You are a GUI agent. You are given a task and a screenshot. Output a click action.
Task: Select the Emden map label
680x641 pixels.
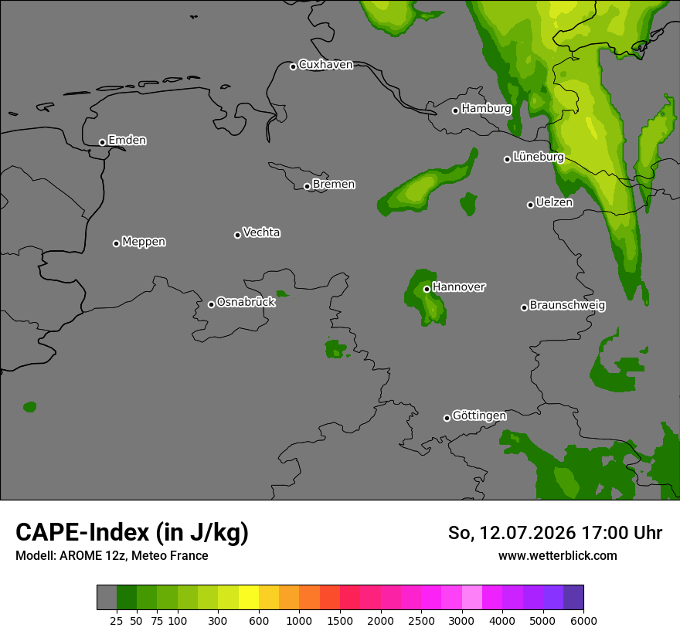click(127, 140)
